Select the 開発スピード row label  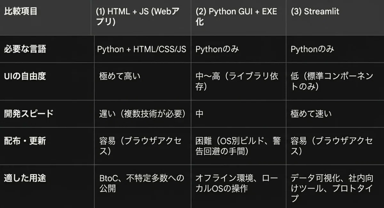pos(28,114)
